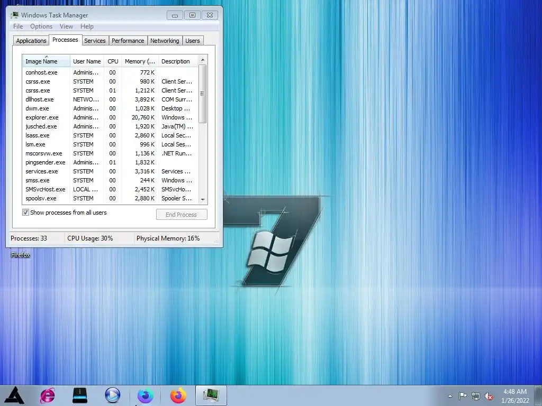Click the NETWO... user name cell
Viewport: 542px width, 406px height.
86,99
